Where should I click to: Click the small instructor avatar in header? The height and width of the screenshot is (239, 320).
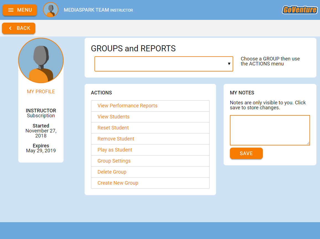coord(51,10)
